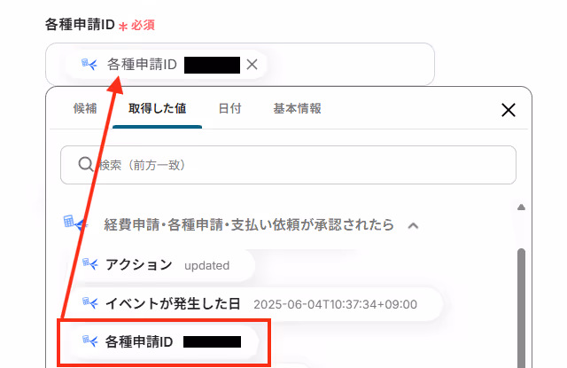Viewport: 567px width, 368px height.
Task: Select the 取得した値 tab
Action: 158,108
